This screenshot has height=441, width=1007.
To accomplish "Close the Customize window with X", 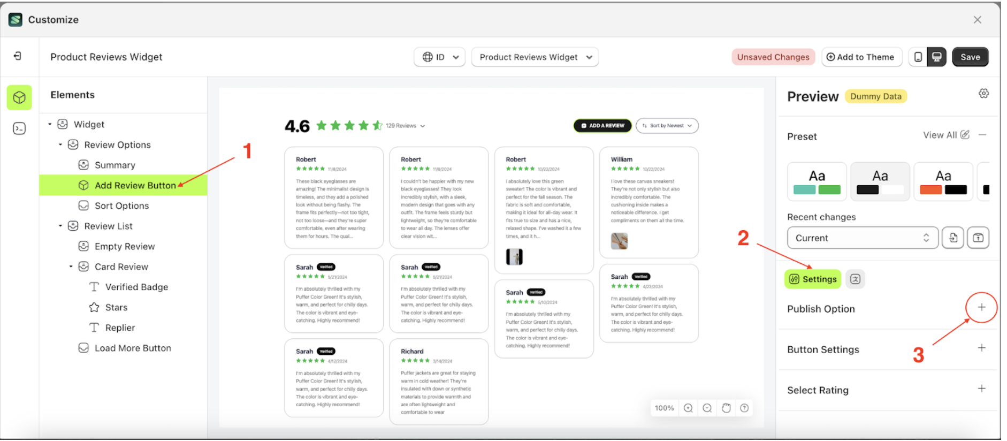I will pos(978,20).
